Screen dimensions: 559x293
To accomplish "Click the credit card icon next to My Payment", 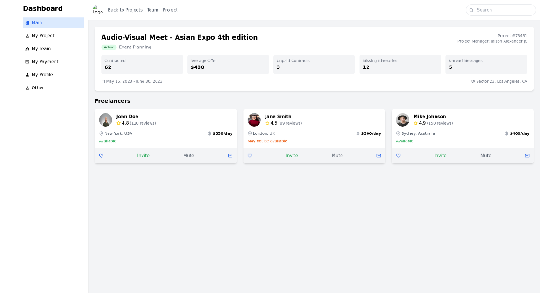I will coord(27,61).
